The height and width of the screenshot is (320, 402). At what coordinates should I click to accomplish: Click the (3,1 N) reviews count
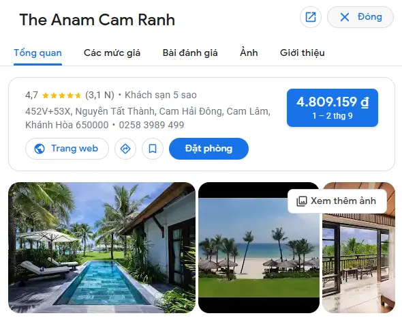click(99, 96)
